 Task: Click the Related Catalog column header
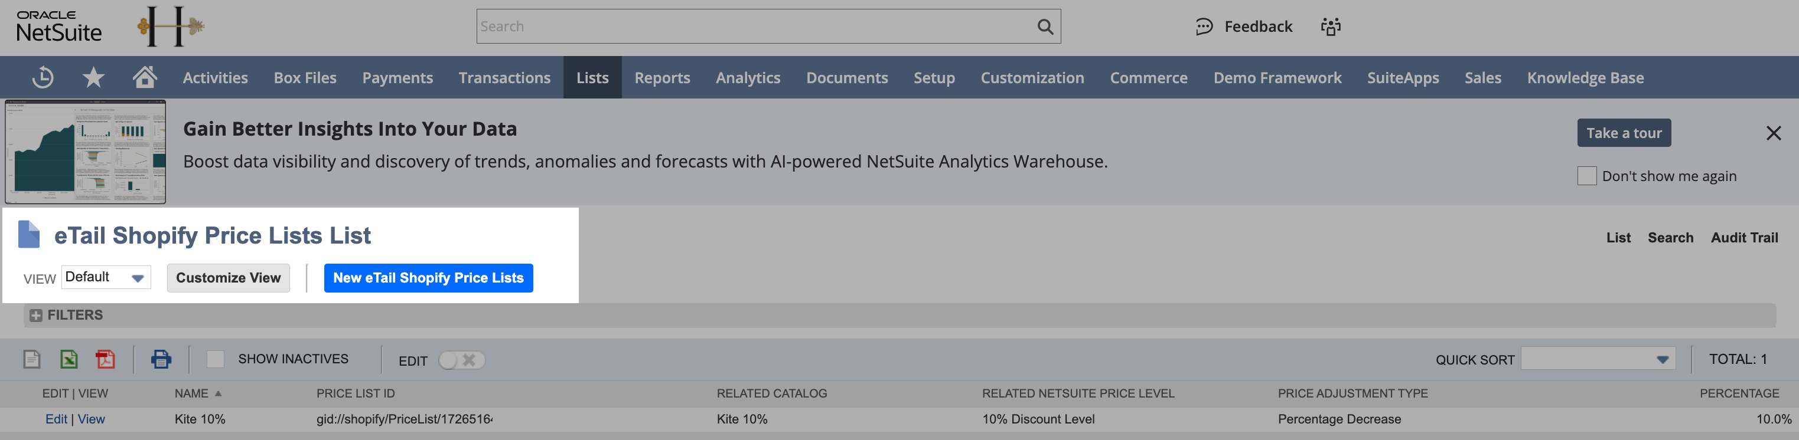(772, 393)
